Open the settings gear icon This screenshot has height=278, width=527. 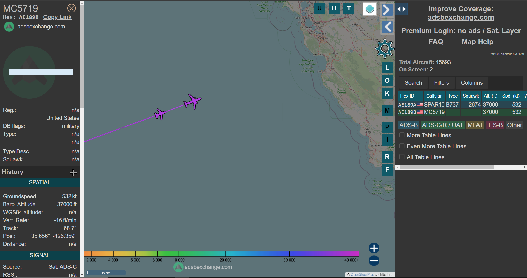pos(385,48)
